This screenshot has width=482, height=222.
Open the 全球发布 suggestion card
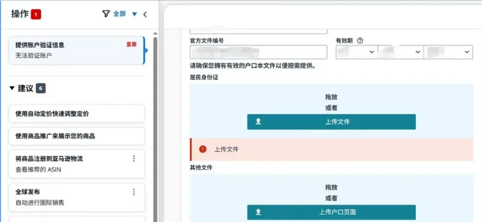click(76, 197)
